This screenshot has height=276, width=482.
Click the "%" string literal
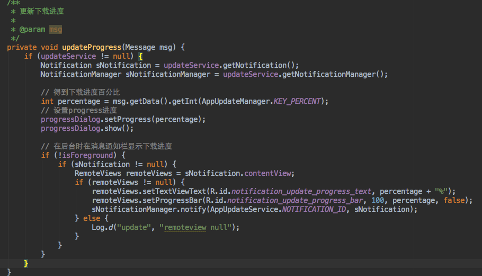pyautogui.click(x=441, y=191)
